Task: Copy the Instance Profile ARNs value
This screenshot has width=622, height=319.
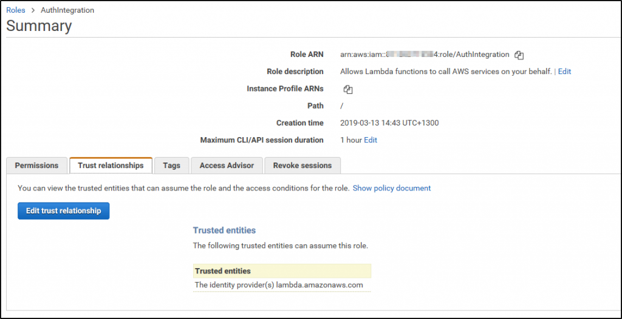Action: click(348, 90)
